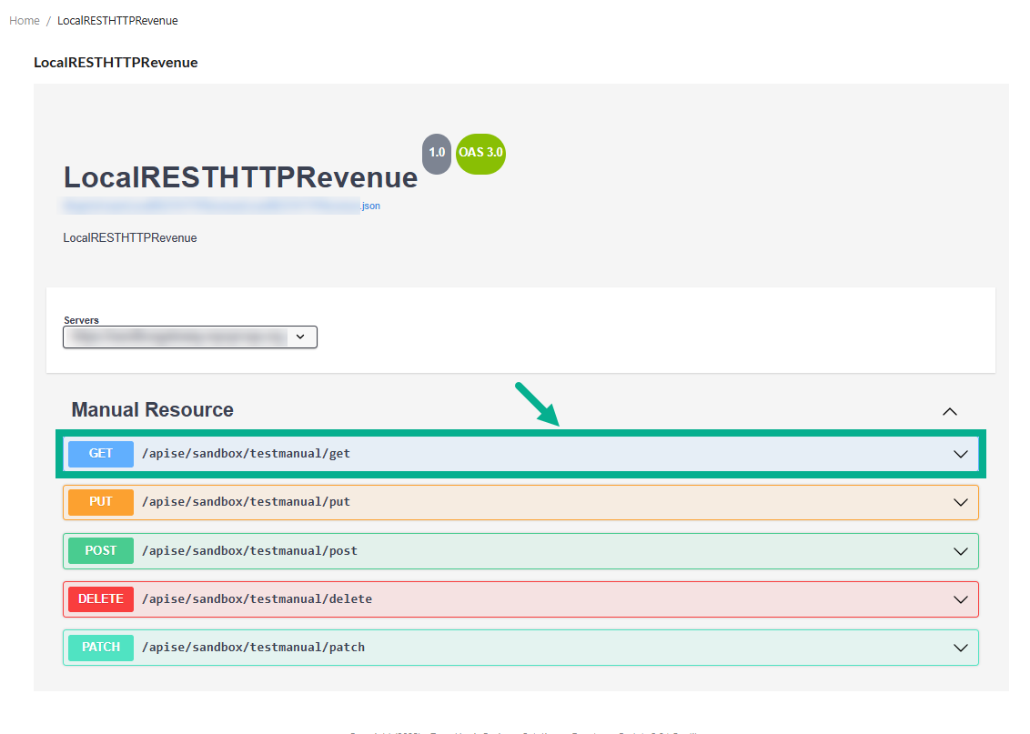Click the GET method badge
Image resolution: width=1030 pixels, height=734 pixels.
[100, 453]
